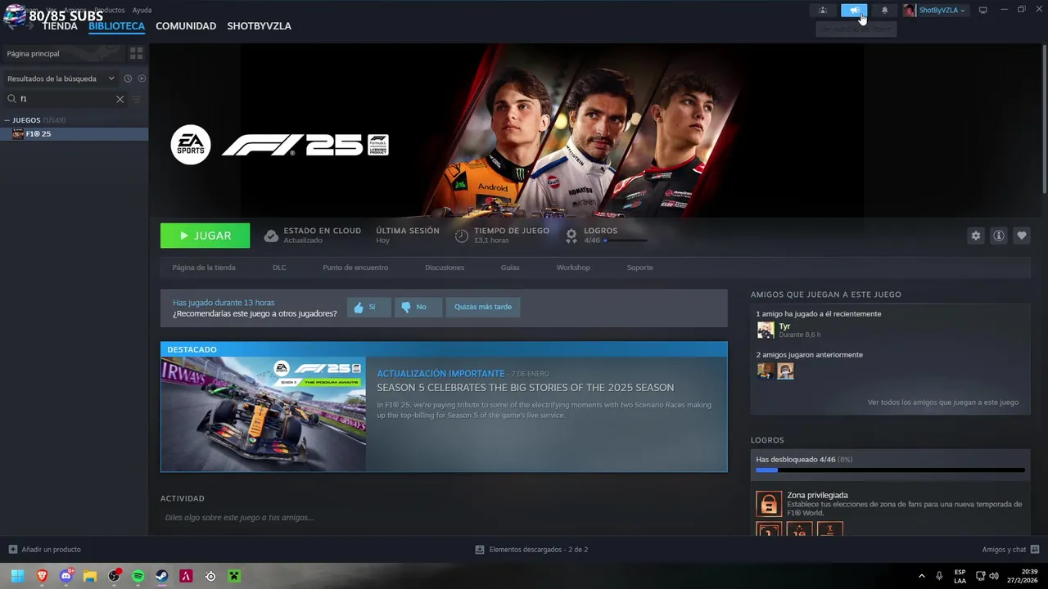The image size is (1048, 589).
Task: Open Season 5 Celebrates headline
Action: tap(526, 388)
